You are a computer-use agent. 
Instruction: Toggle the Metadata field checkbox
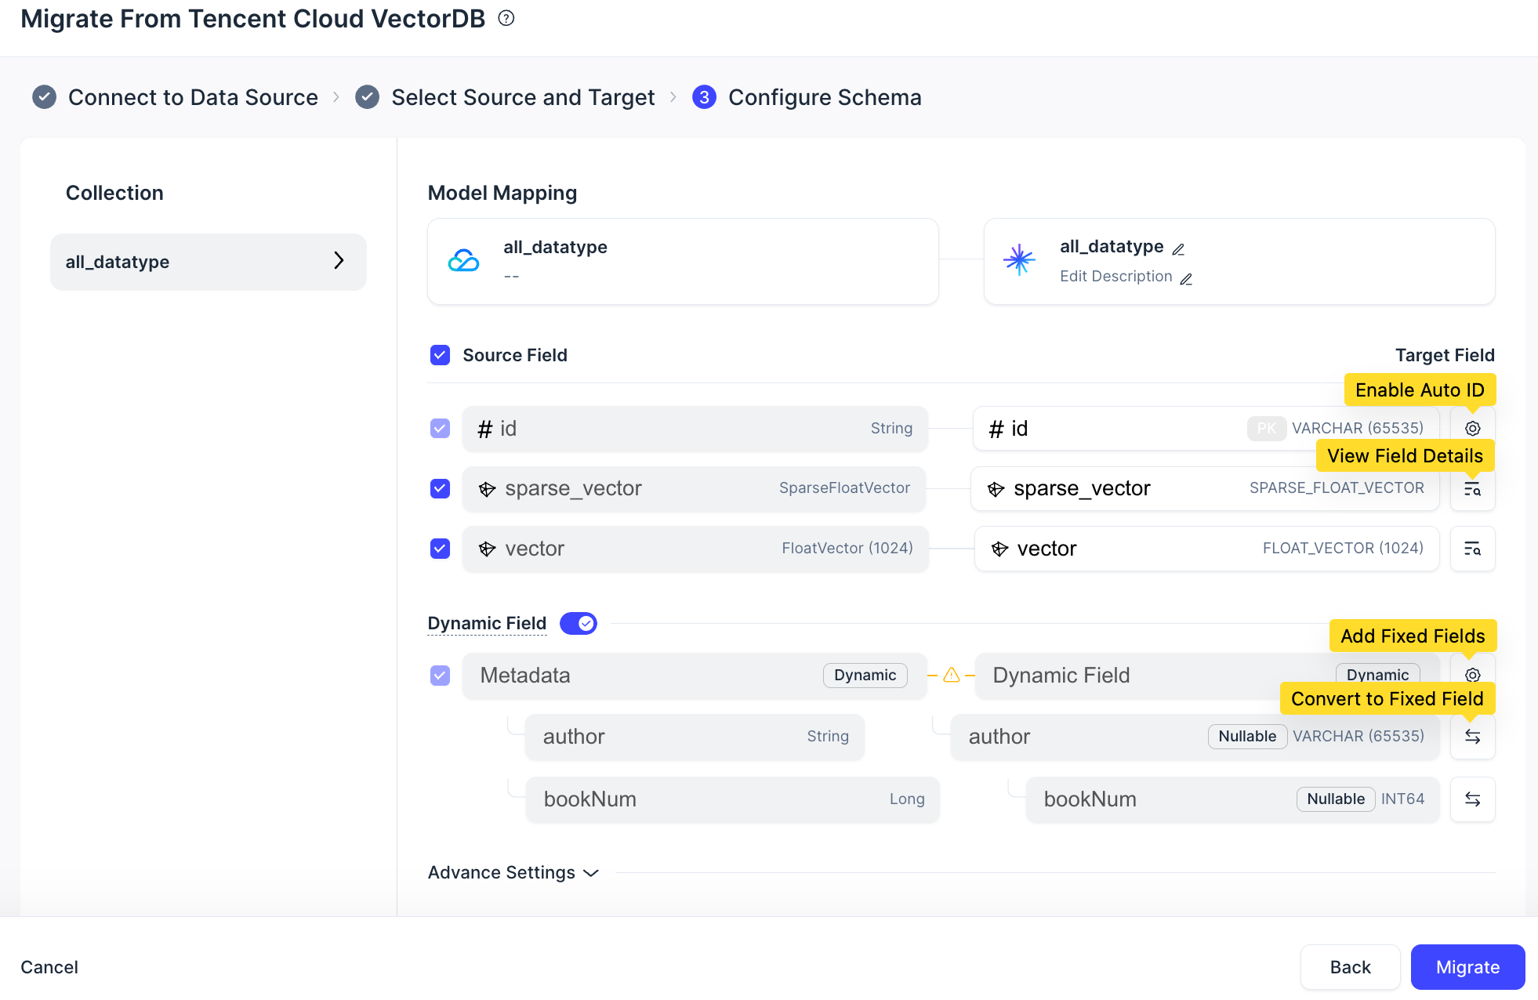(440, 676)
